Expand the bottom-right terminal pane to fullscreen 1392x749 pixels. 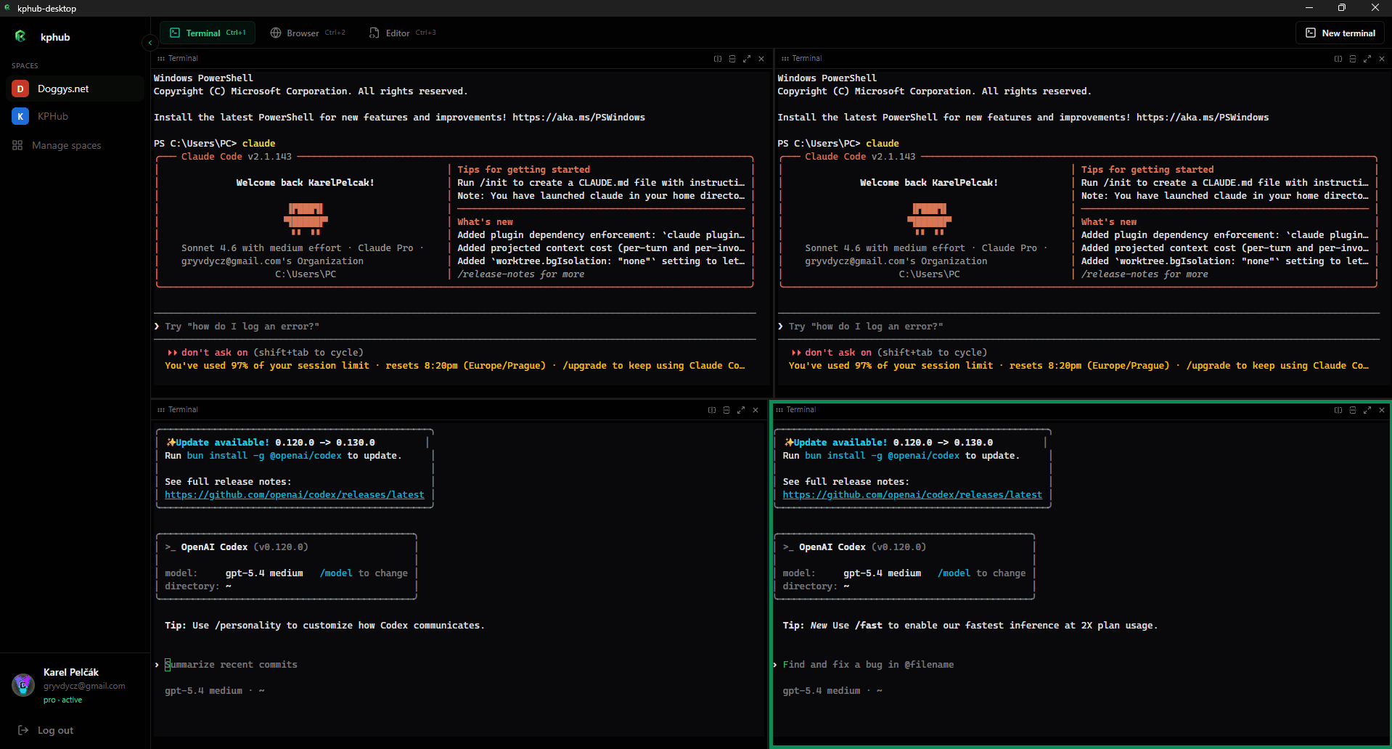[x=1367, y=410]
